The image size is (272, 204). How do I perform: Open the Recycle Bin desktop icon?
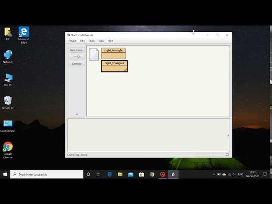[x=8, y=102]
